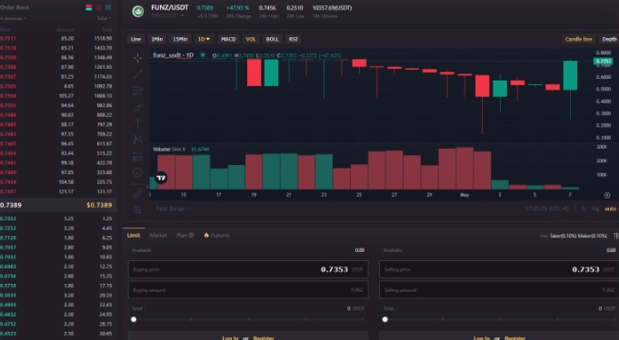Select the trend line drawing tool

137,74
